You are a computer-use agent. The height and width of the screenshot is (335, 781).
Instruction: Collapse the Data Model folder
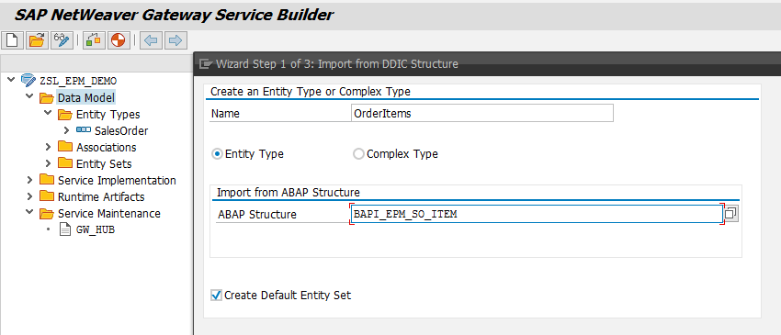point(30,97)
